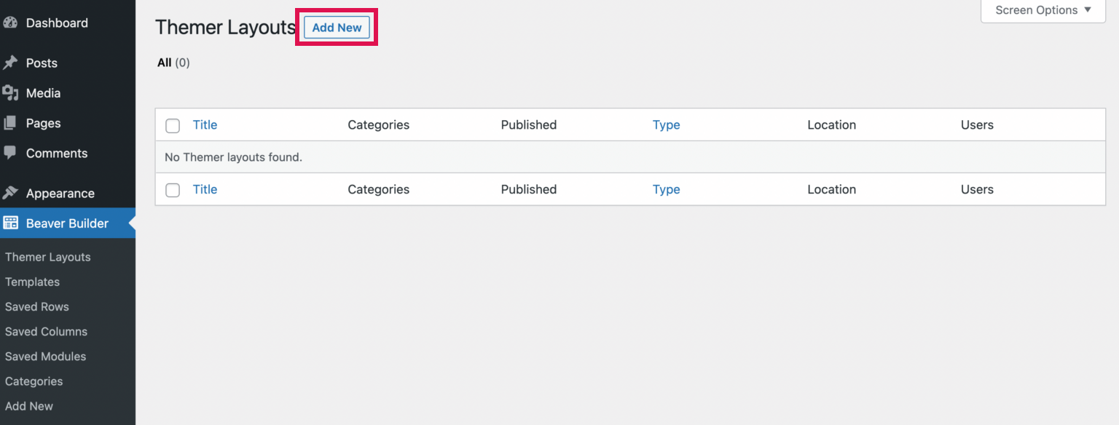1119x425 pixels.
Task: Open Categories under Beaver Builder
Action: pyautogui.click(x=34, y=381)
